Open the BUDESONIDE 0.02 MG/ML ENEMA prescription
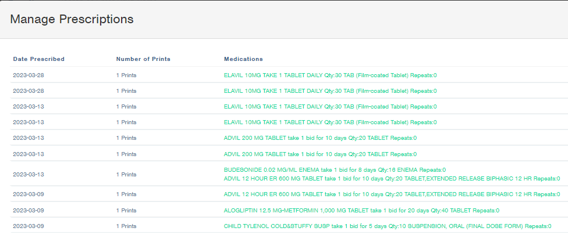 click(x=335, y=169)
